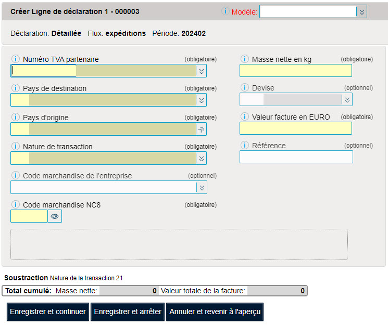
Task: Click info icon next to Référence
Action: [x=244, y=145]
